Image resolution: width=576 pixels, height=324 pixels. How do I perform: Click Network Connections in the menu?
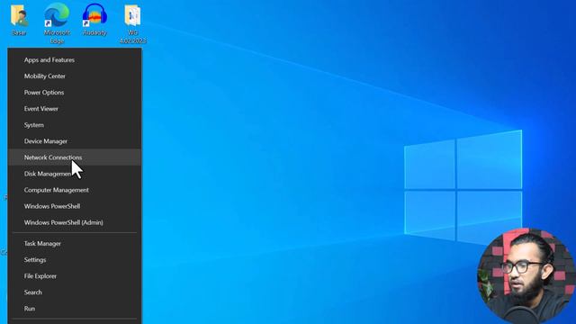tap(75, 157)
